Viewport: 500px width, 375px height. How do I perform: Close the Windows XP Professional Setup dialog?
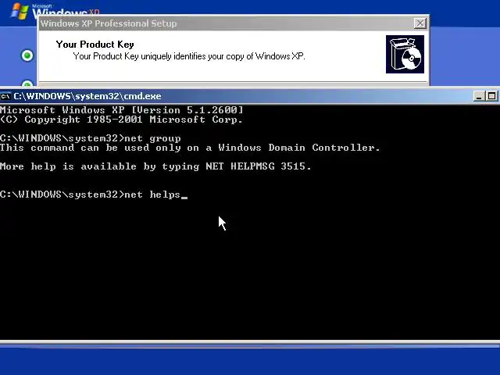point(420,23)
